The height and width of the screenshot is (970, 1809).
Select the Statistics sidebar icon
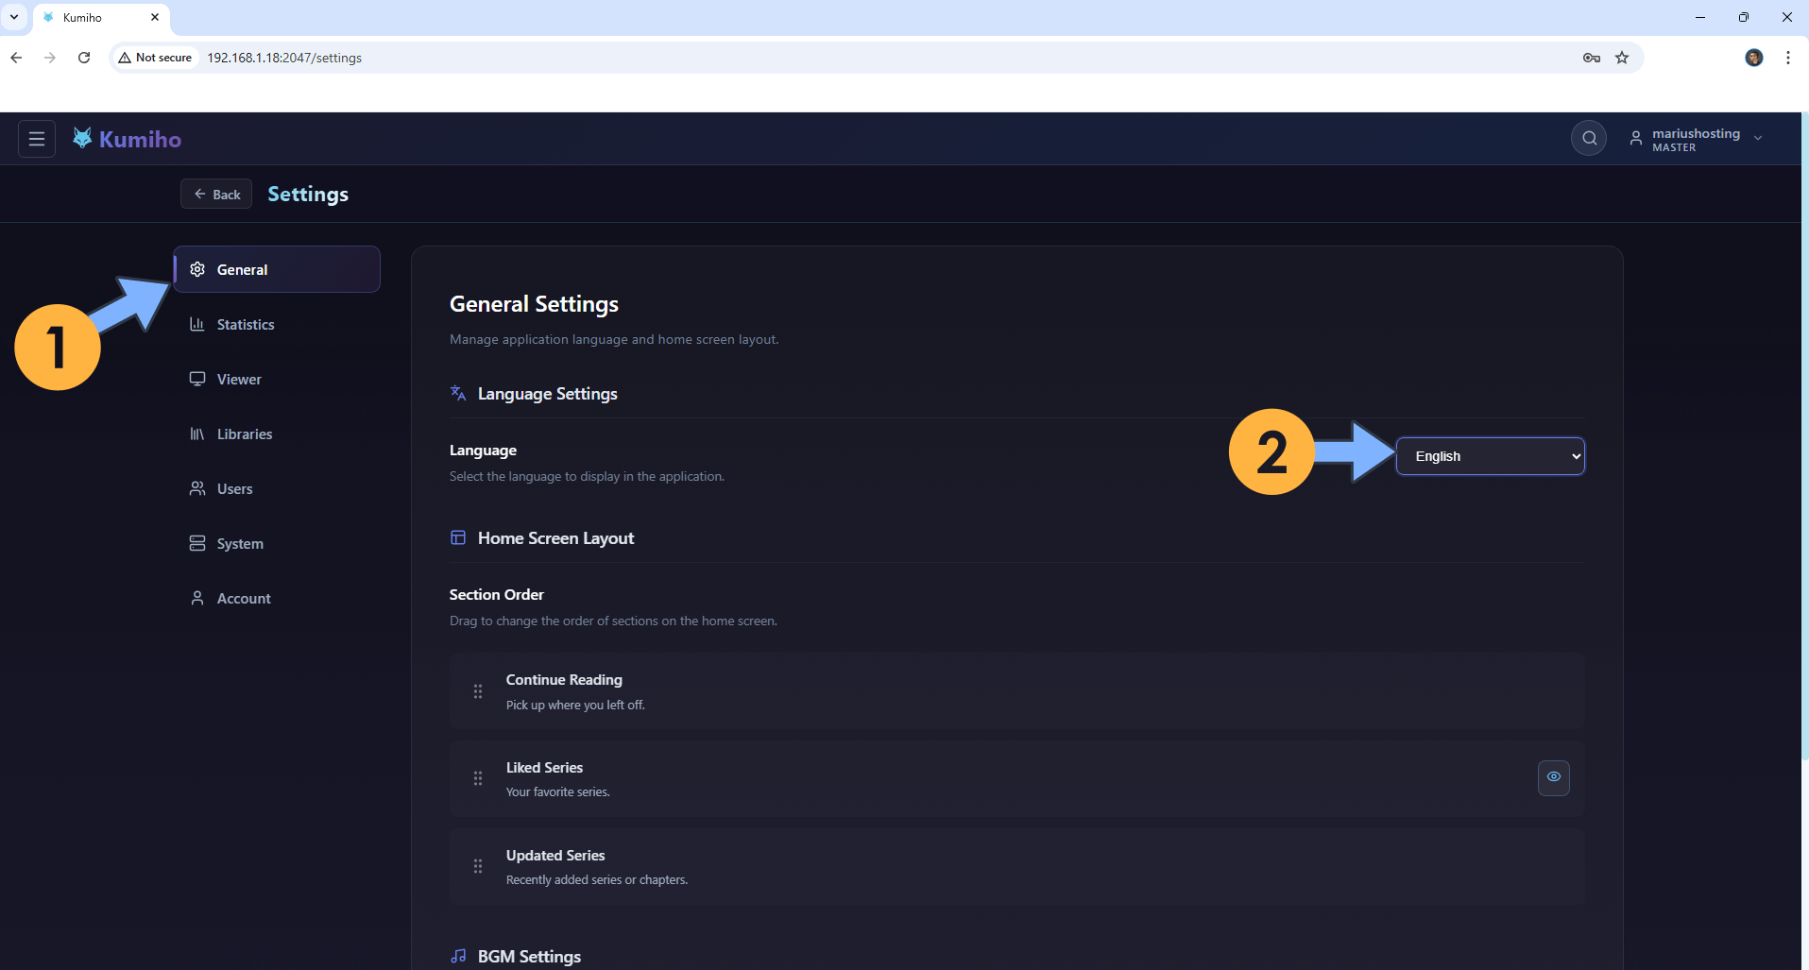point(196,324)
